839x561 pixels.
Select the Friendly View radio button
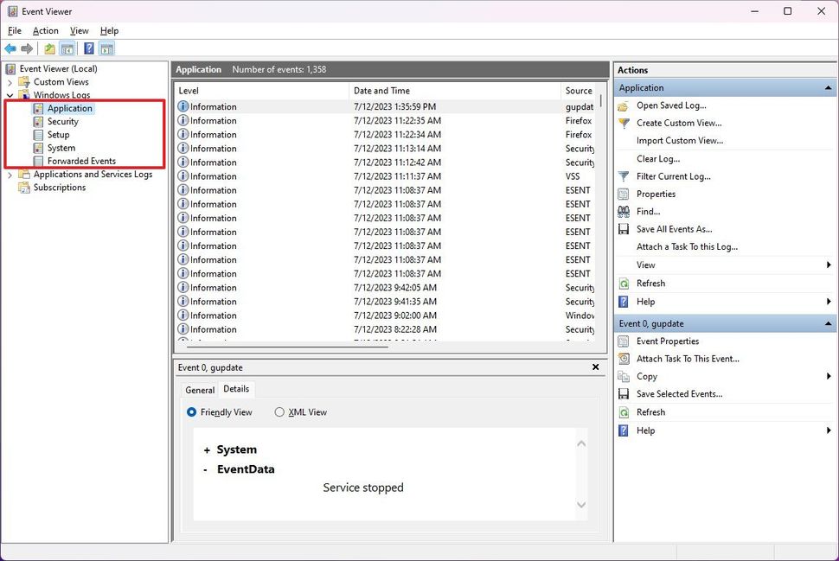(x=191, y=412)
